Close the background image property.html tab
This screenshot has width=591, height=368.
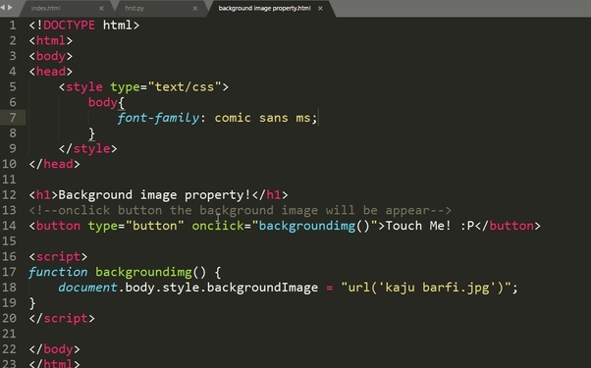[320, 8]
